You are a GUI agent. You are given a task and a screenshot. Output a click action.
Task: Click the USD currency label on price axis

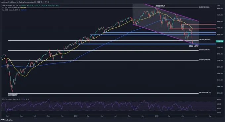pyautogui.click(x=218, y=5)
